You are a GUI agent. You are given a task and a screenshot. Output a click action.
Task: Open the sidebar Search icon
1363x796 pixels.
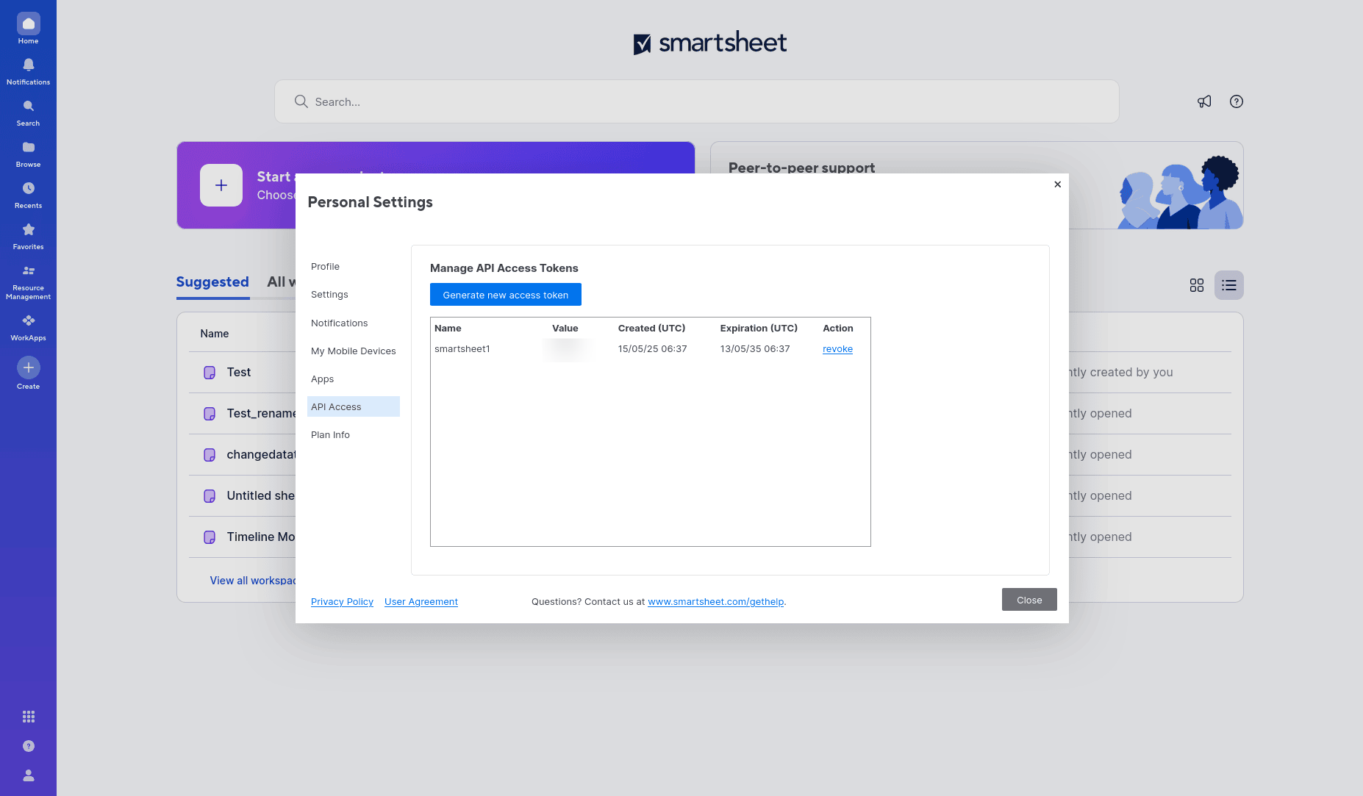pos(28,112)
